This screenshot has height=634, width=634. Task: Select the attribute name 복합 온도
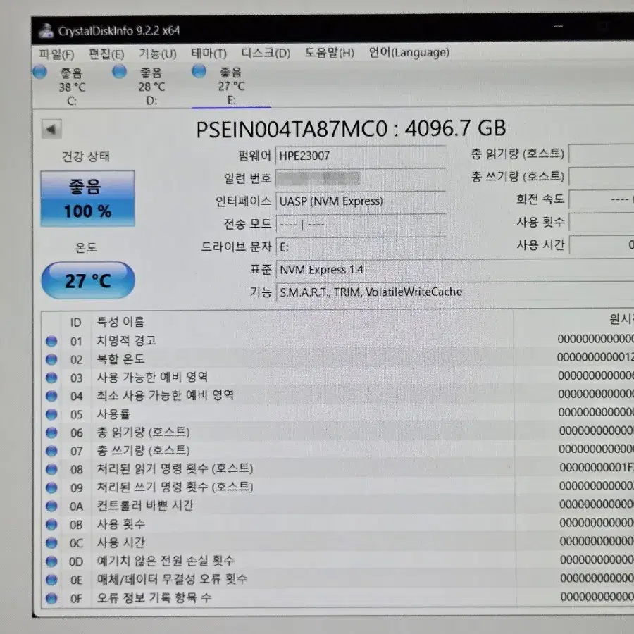[120, 359]
